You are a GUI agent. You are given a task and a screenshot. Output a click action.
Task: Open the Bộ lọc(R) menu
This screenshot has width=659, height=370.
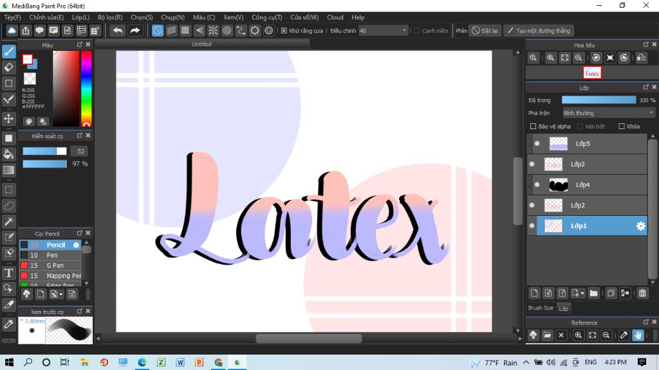point(110,17)
